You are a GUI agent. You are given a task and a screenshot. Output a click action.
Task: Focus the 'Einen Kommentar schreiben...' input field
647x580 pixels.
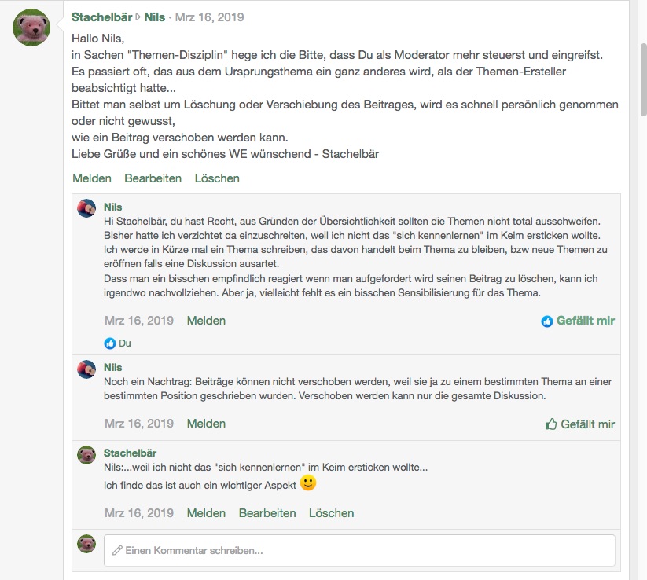coord(359,551)
